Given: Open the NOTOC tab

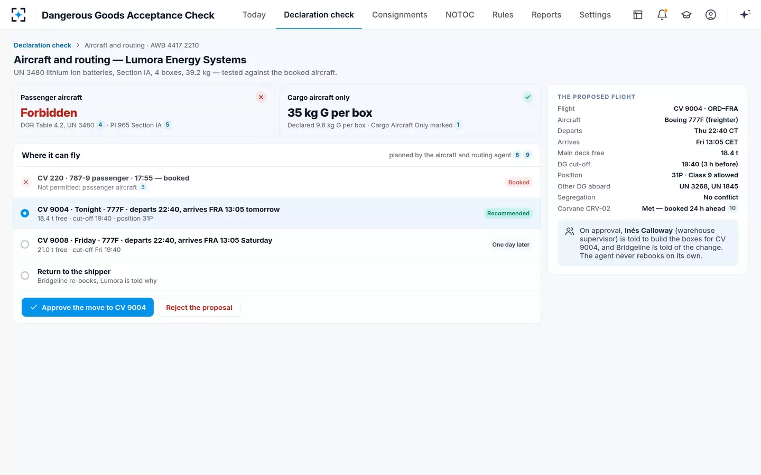Looking at the screenshot, I should pyautogui.click(x=460, y=15).
